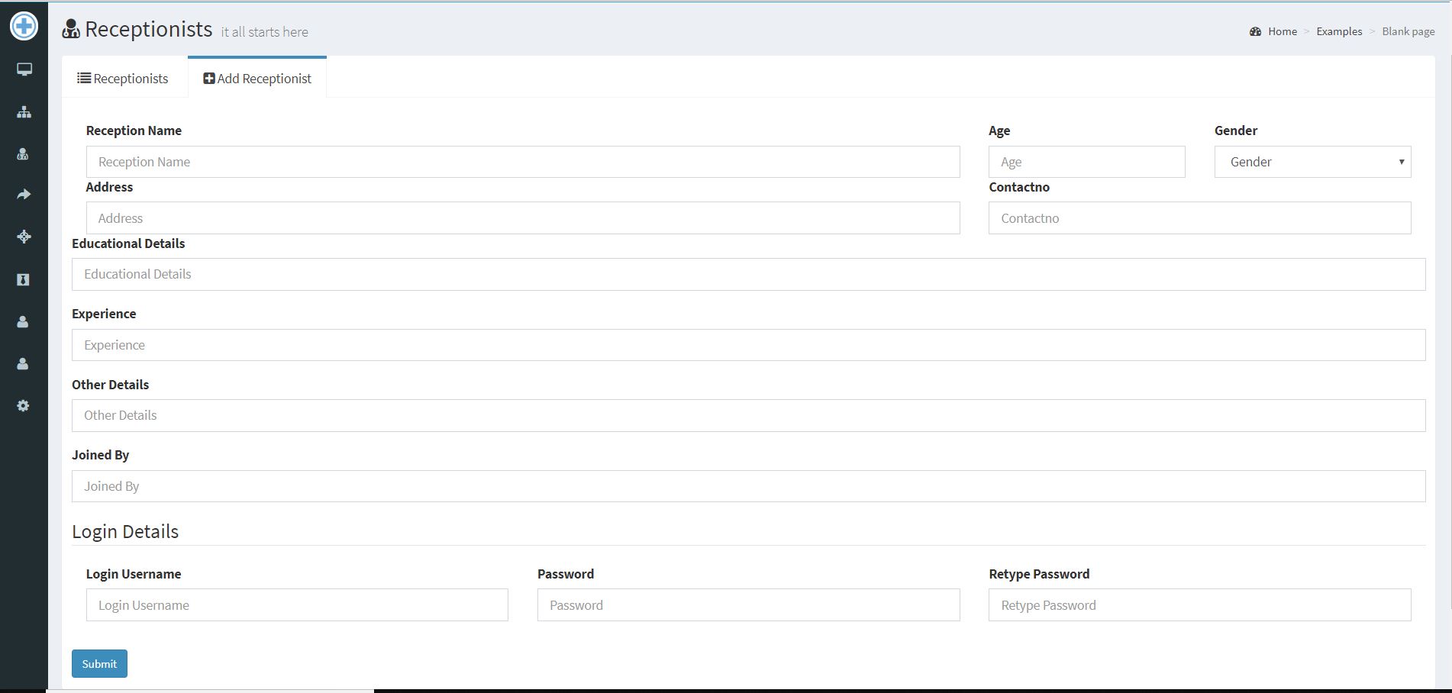Select the Educational Details input

748,274
